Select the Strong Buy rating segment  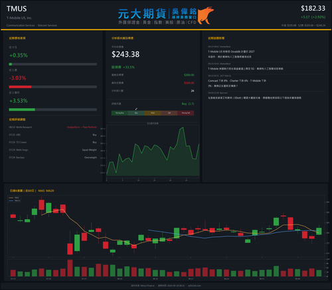click(x=120, y=113)
